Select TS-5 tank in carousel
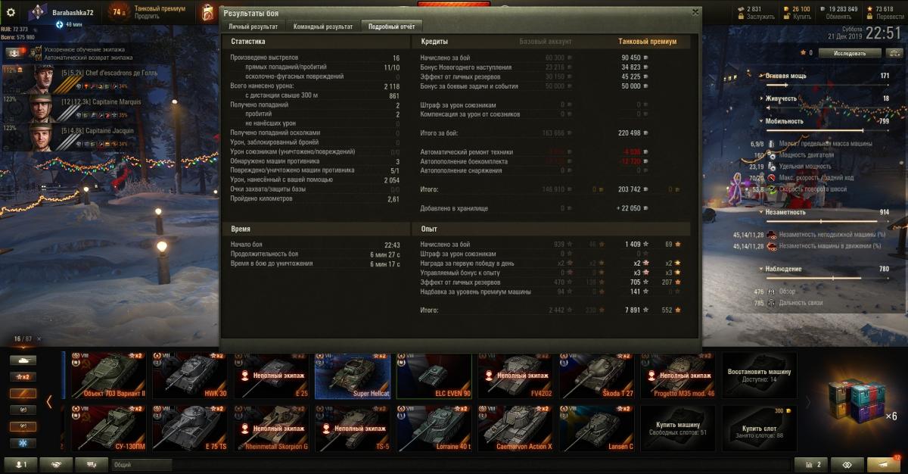Viewport: 908px width, 474px height. click(353, 429)
